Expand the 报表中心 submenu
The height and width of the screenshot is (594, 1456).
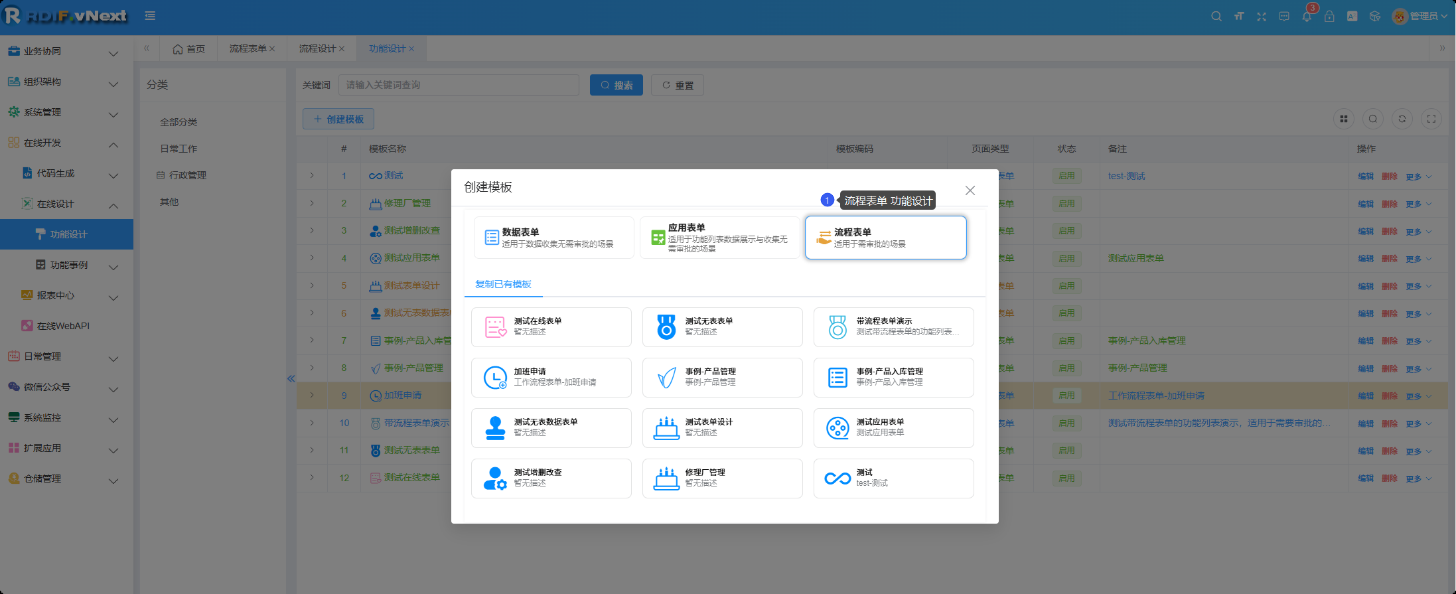pyautogui.click(x=66, y=295)
